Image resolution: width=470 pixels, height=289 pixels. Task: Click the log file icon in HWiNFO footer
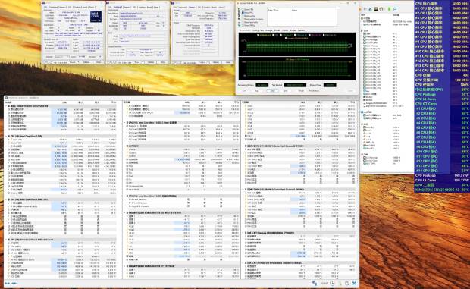(x=340, y=283)
